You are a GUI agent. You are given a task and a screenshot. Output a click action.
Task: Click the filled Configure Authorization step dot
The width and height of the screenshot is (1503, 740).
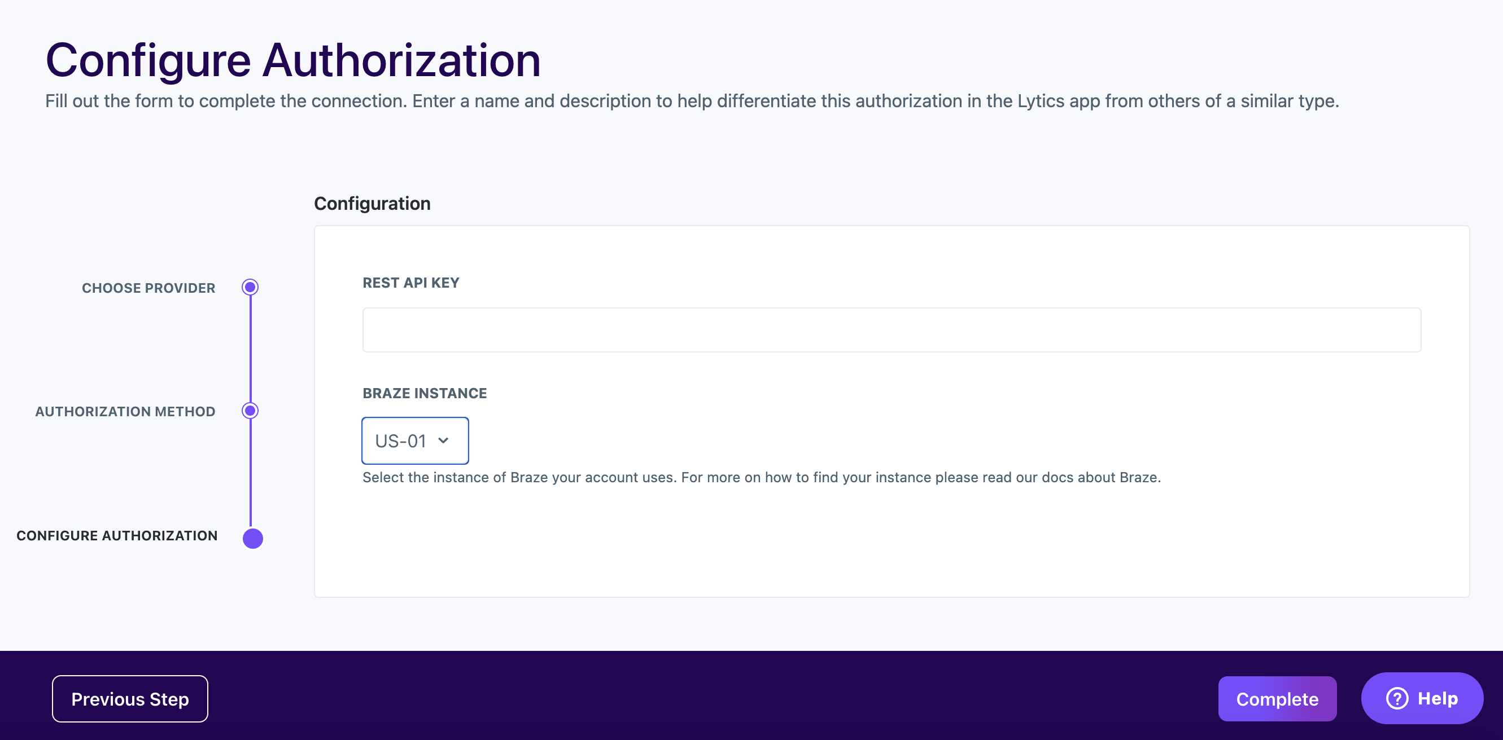252,538
